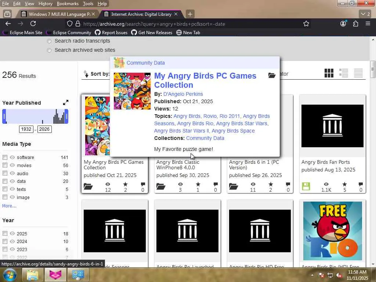376x282 pixels.
Task: Click favorites star on Angry Birds Classic WinPhone8 card
Action: [198, 184]
